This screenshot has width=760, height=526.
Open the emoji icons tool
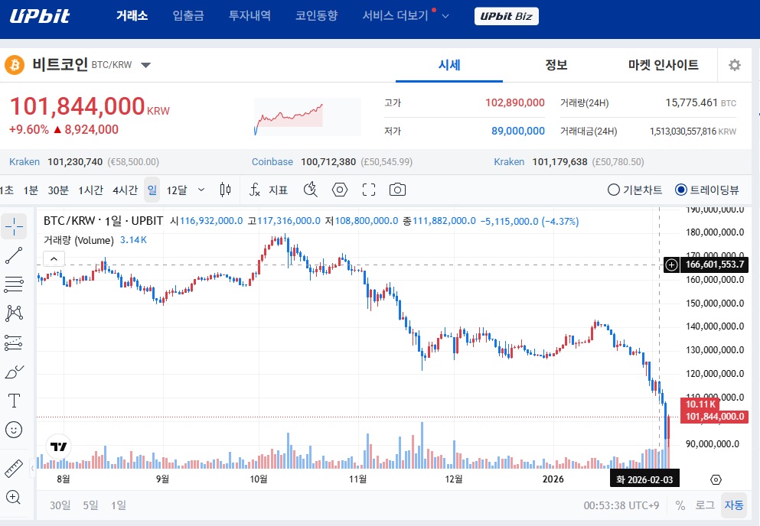point(14,430)
